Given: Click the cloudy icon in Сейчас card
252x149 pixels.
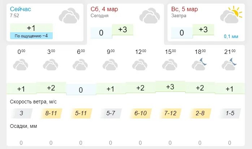Looking at the screenshot, I should [69, 16].
